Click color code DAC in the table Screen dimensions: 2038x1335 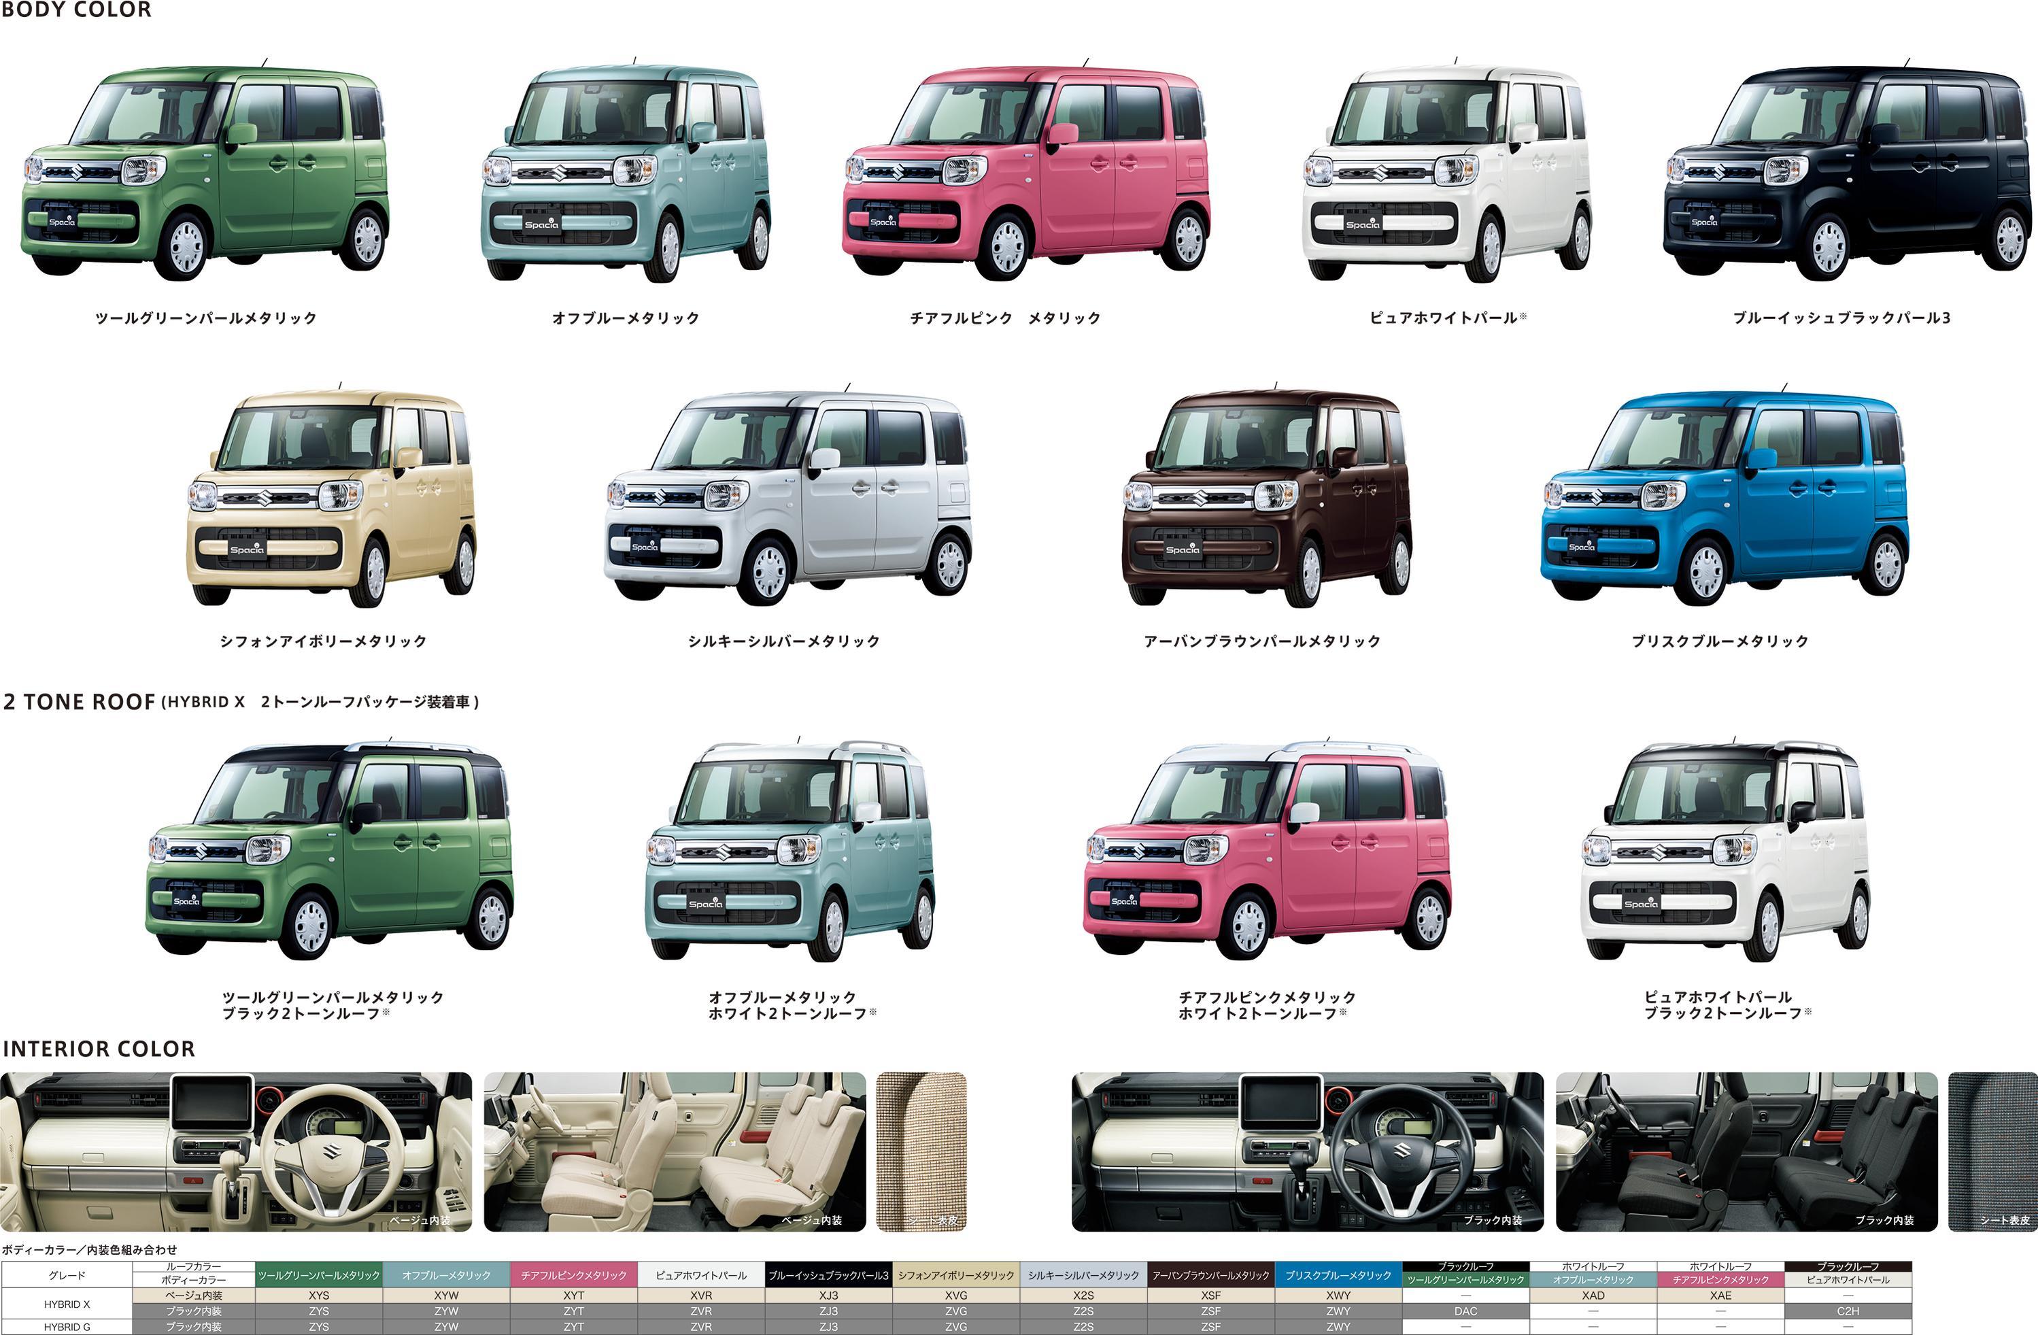pos(1466,1311)
